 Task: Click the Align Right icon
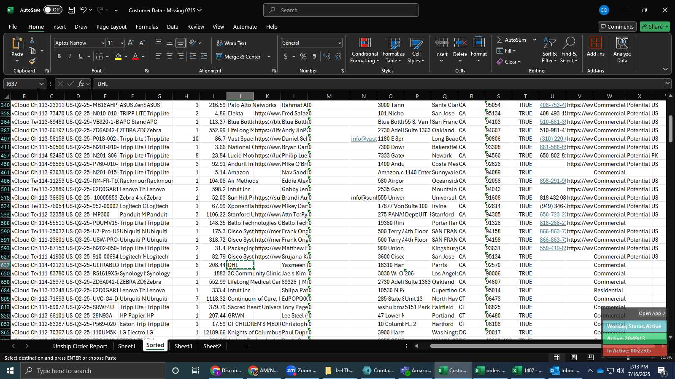(x=181, y=56)
